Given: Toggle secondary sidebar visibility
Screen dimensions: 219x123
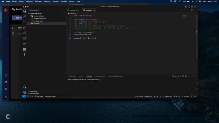Looking at the screenshot, I should click(x=192, y=6).
